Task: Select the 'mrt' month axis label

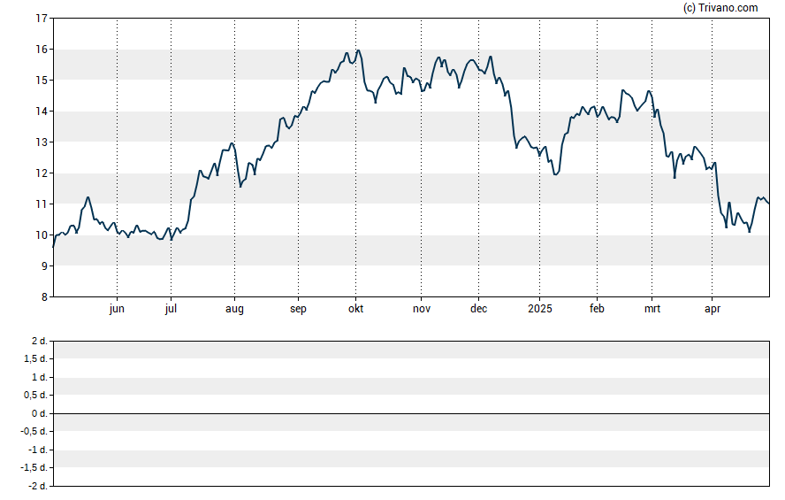Action: (x=652, y=309)
